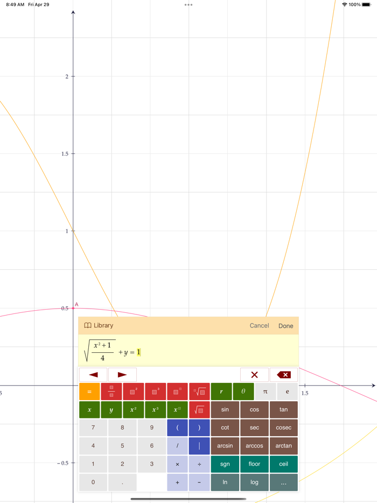Move cursor left with the left arrow key
The width and height of the screenshot is (377, 503).
(x=93, y=375)
